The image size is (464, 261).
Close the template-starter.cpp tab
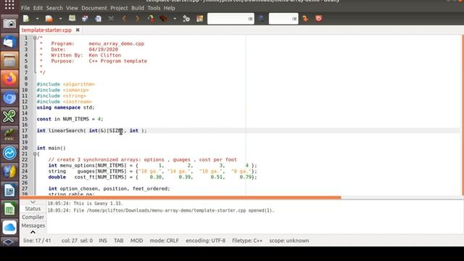pyautogui.click(x=78, y=30)
